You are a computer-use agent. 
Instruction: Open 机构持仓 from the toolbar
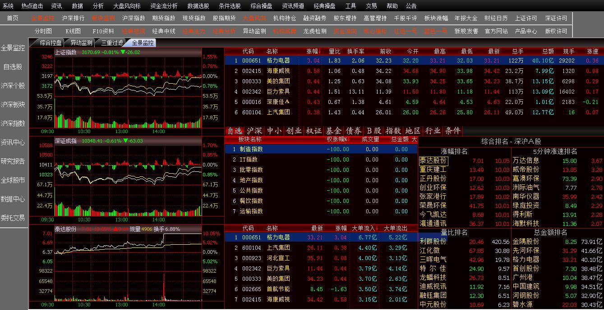pyautogui.click(x=285, y=18)
